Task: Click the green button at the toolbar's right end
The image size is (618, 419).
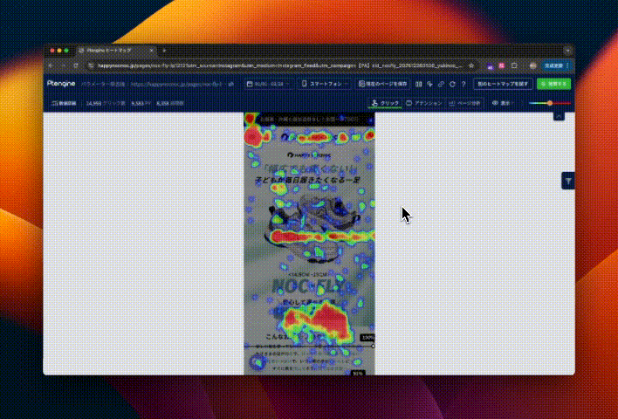Action: click(553, 84)
